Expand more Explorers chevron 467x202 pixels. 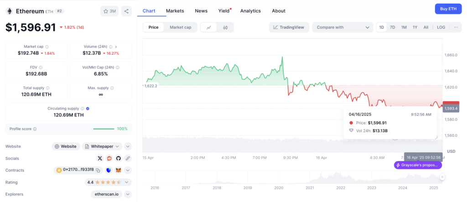(x=128, y=194)
